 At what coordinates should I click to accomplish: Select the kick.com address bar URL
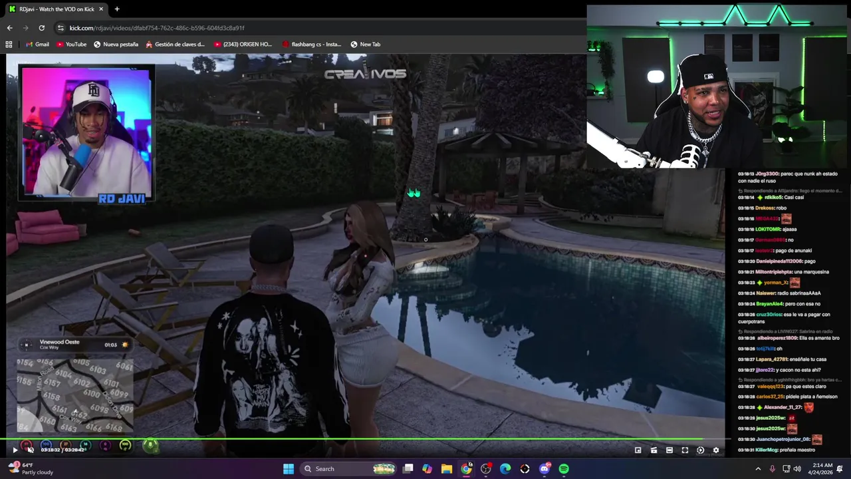click(x=157, y=28)
